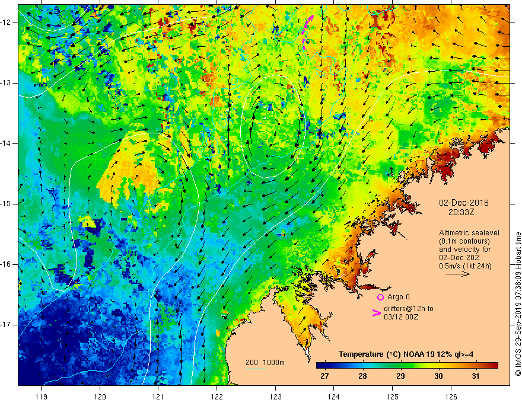Click the magenta drifters arrow symbol in legend
Image resolution: width=522 pixels, height=403 pixels.
coord(377,313)
